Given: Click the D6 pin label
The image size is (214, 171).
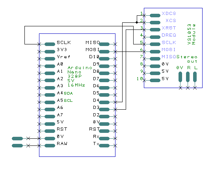Looking at the screenshot, I should point(96,86).
